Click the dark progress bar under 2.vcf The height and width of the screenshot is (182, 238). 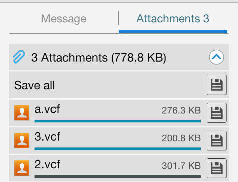point(118,176)
